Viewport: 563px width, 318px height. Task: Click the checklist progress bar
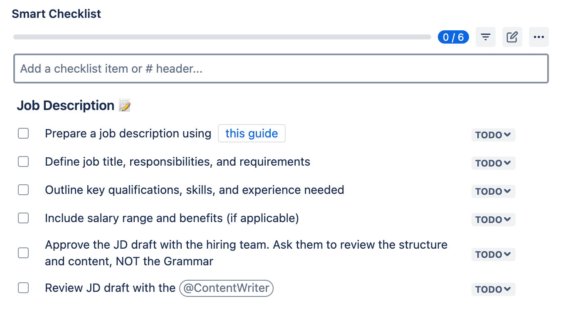pyautogui.click(x=222, y=37)
